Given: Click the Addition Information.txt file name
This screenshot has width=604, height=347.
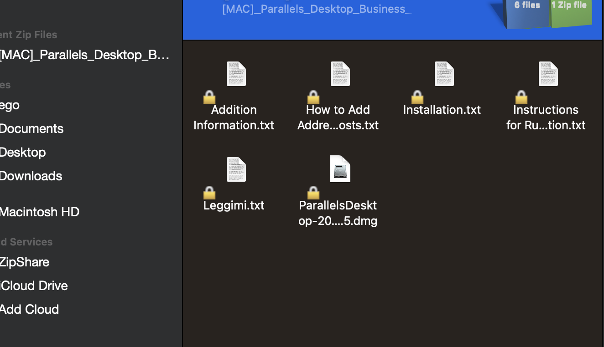Looking at the screenshot, I should point(234,117).
